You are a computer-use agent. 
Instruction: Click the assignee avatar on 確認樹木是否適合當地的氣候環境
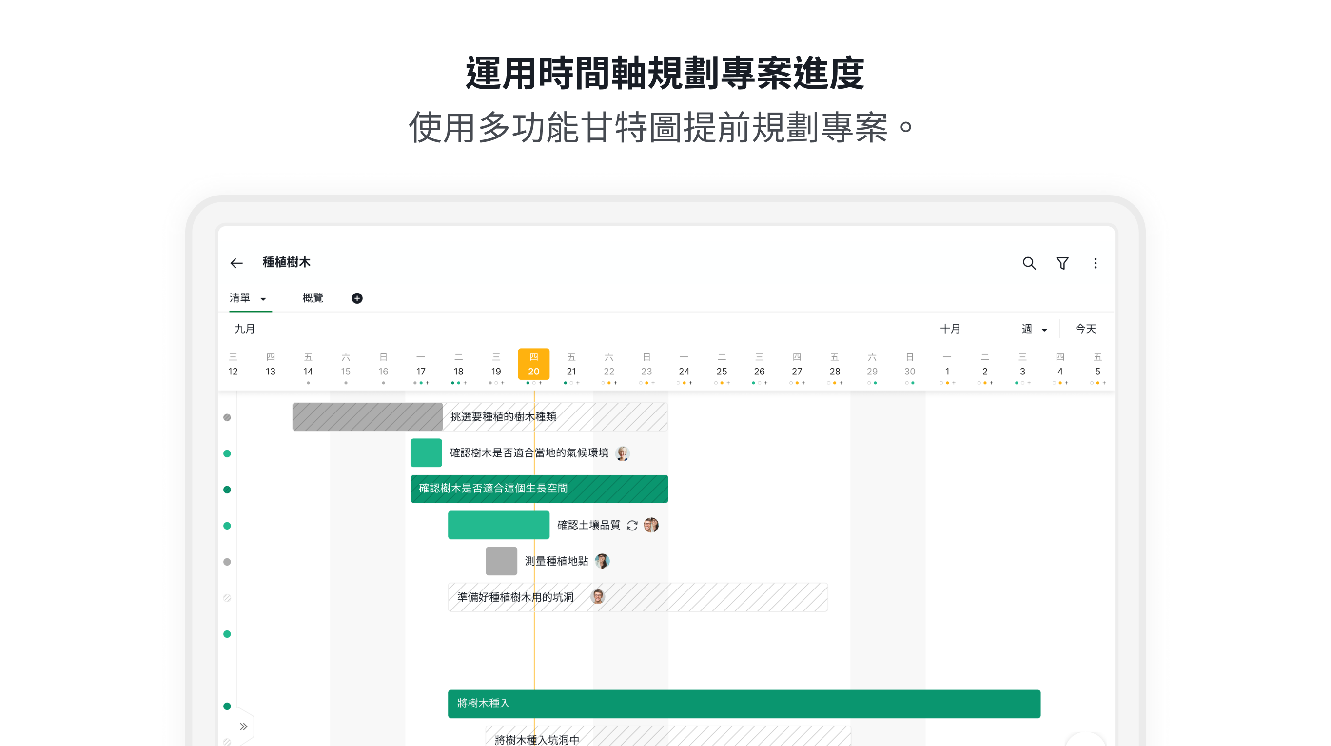point(623,453)
